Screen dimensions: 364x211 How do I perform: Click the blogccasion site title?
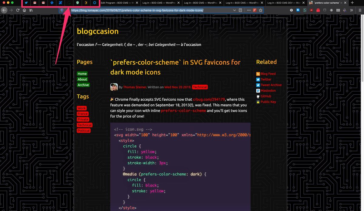click(98, 31)
